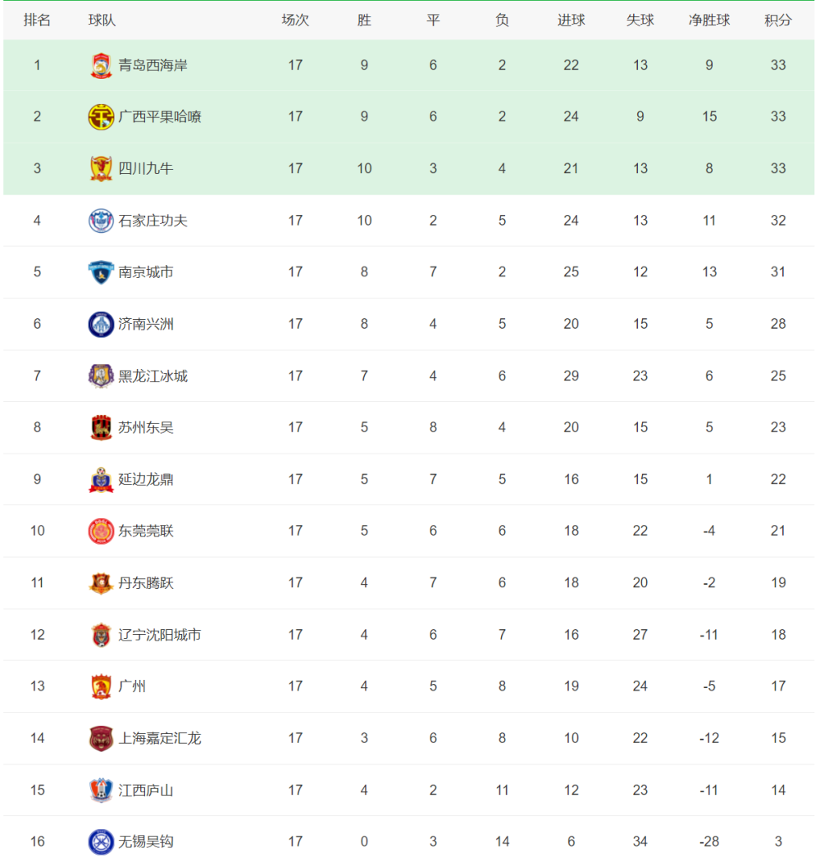Click the 排名 column header
820x862 pixels.
37,21
